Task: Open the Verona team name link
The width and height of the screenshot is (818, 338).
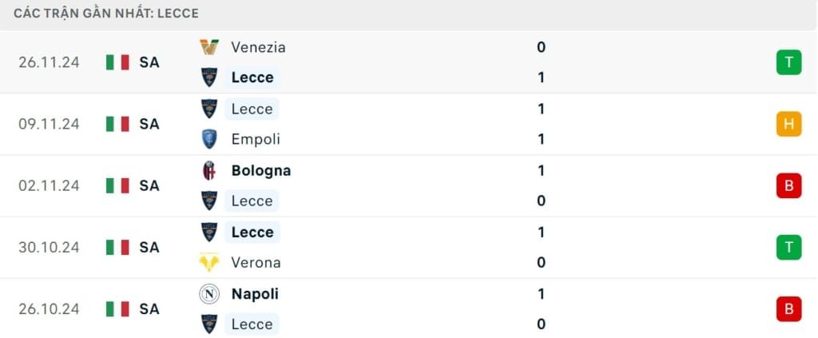Action: click(256, 262)
